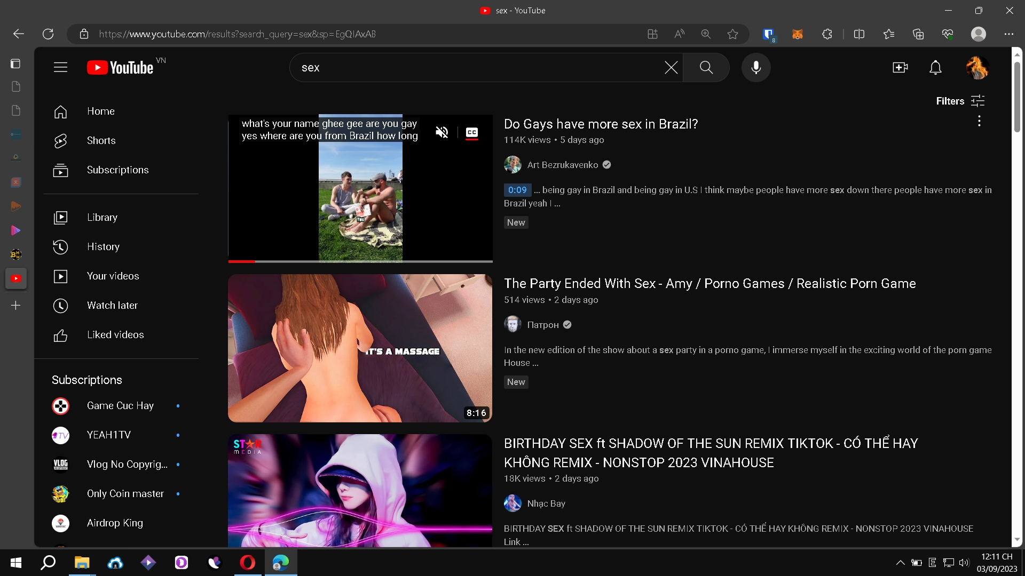
Task: Expand the Library sidebar menu
Action: point(102,217)
